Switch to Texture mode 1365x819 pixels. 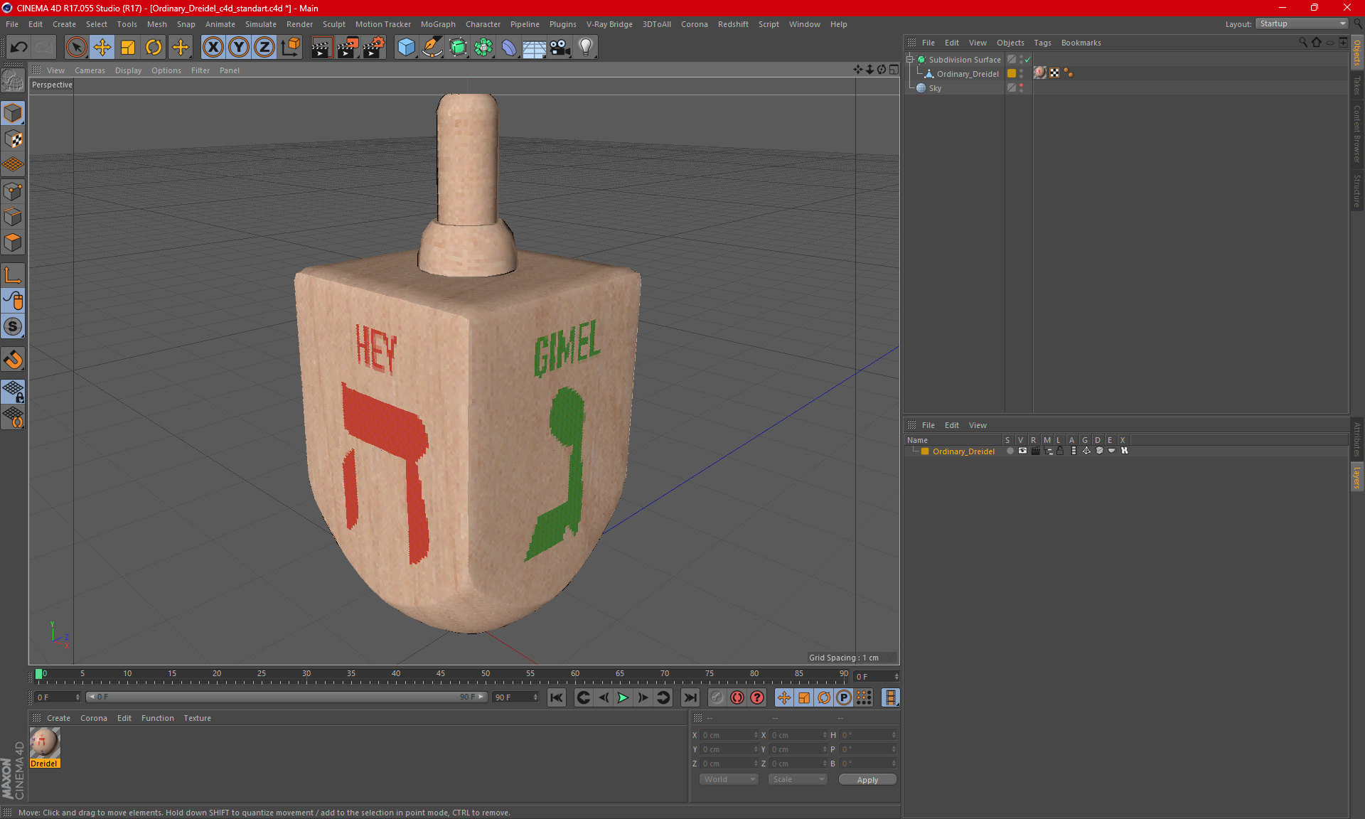click(13, 139)
